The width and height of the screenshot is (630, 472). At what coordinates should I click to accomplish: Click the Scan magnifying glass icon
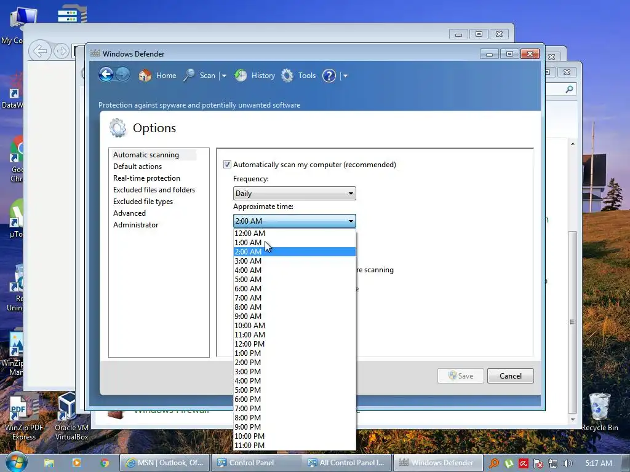pyautogui.click(x=189, y=75)
